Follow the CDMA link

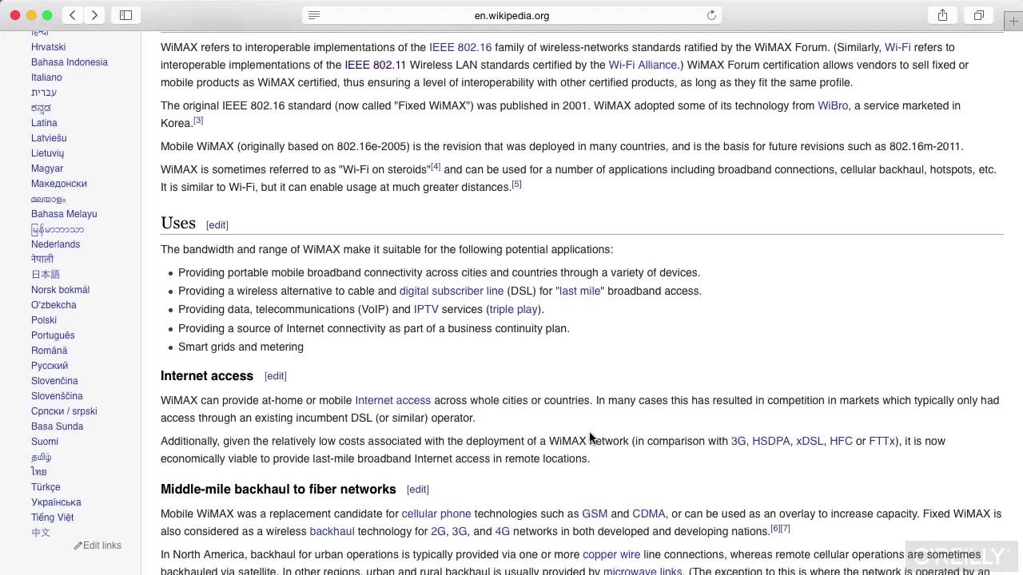[x=649, y=514]
